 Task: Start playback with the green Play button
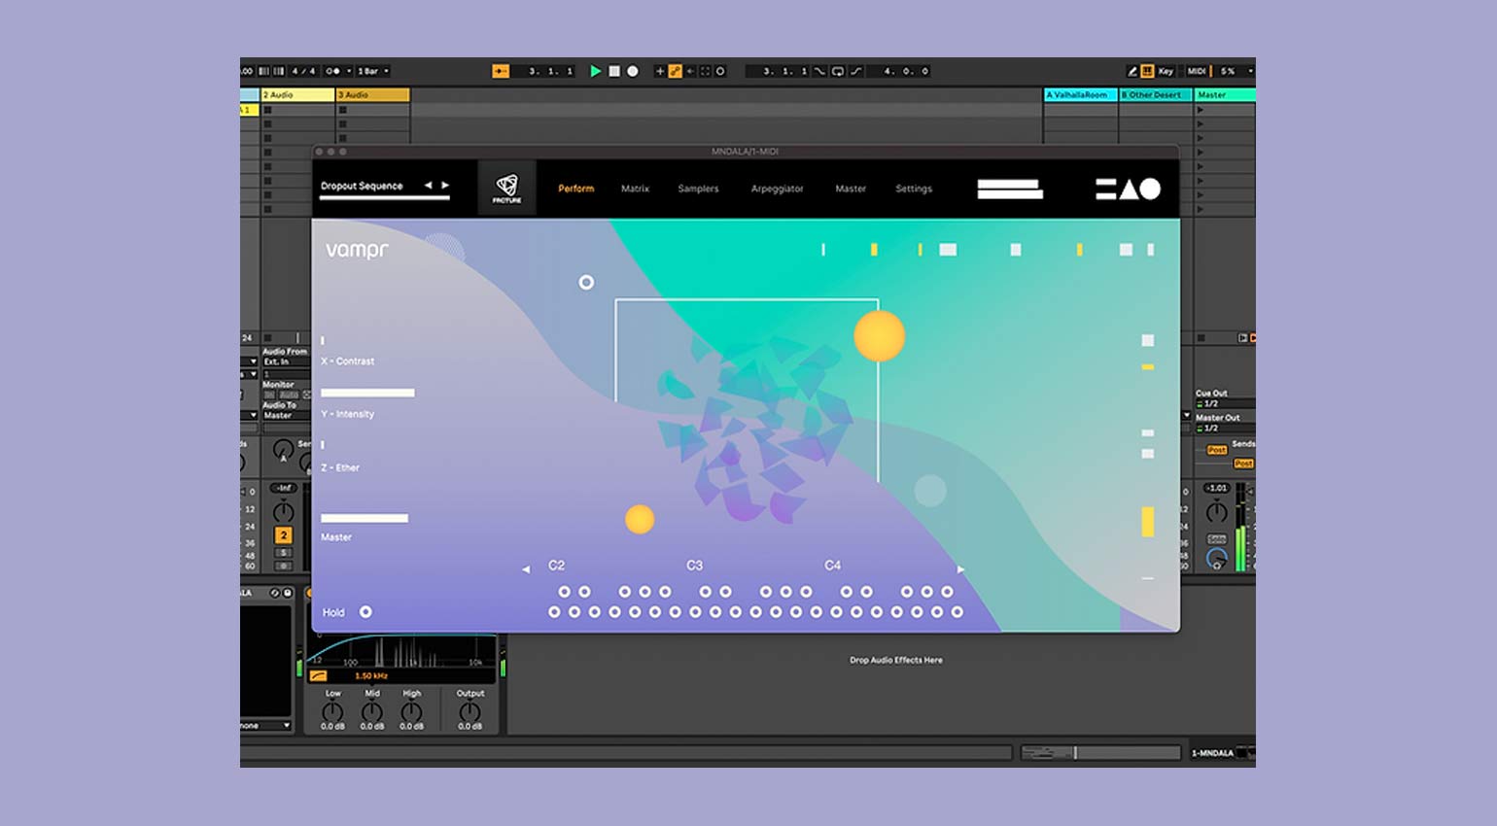click(595, 71)
